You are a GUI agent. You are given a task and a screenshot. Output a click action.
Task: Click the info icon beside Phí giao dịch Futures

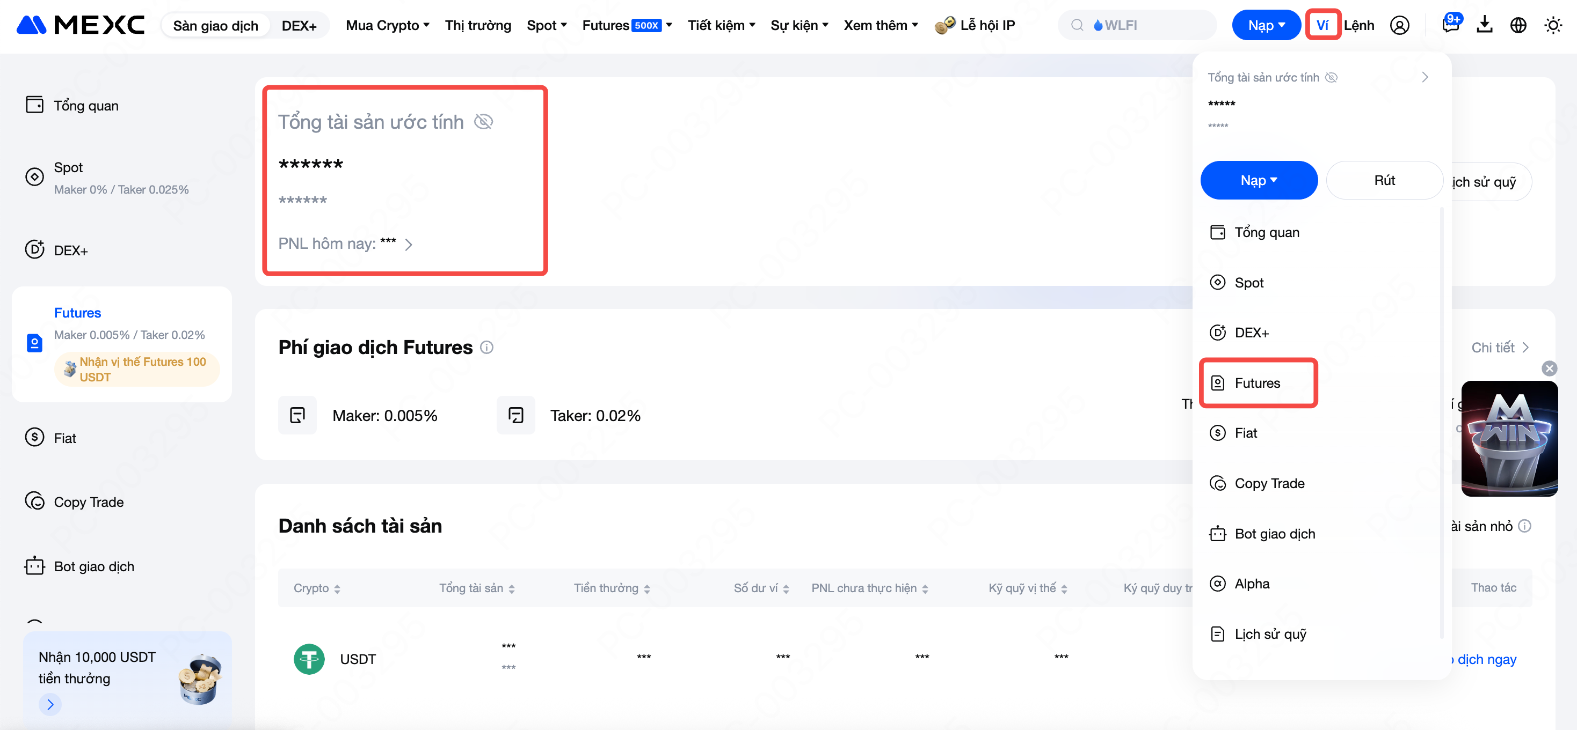tap(486, 347)
